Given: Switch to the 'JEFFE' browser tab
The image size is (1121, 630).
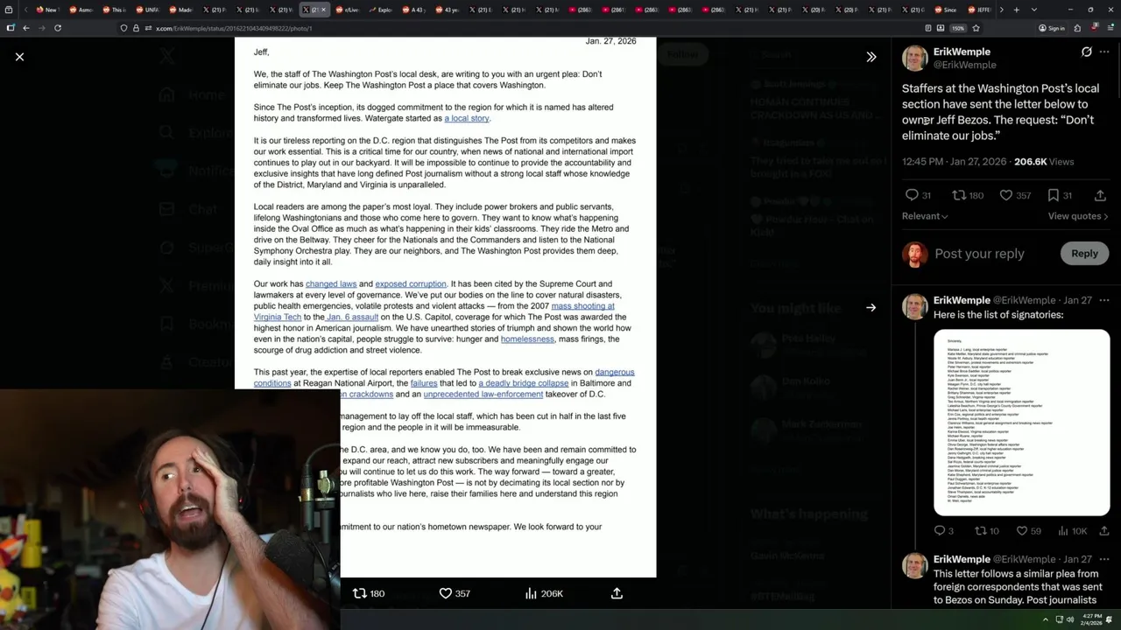Looking at the screenshot, I should (x=979, y=10).
